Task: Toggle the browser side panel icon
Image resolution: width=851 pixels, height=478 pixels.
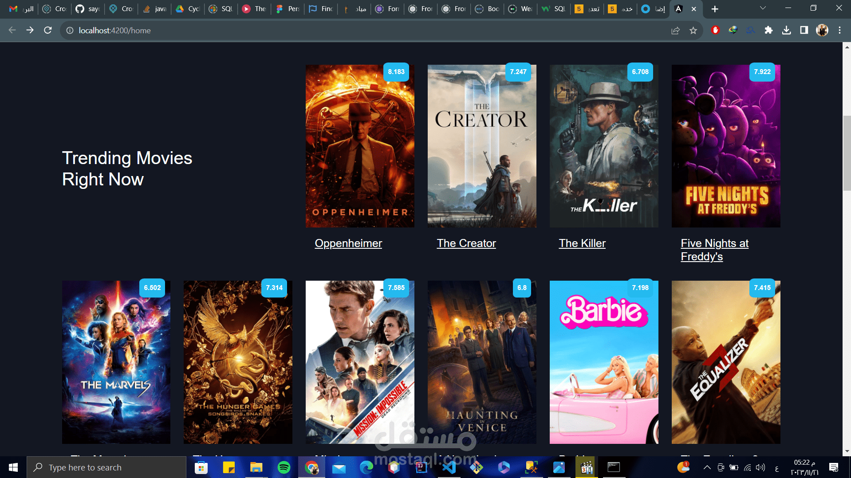Action: point(804,30)
